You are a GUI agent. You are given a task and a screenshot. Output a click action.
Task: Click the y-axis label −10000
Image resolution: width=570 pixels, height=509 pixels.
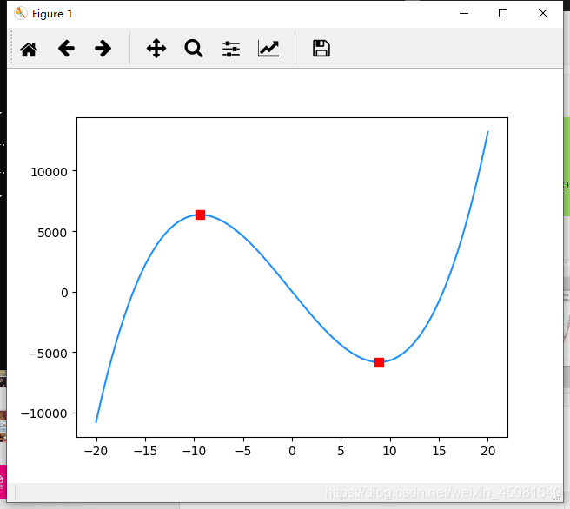pos(44,413)
